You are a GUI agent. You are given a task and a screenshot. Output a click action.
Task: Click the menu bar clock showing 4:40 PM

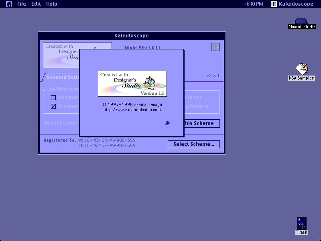point(254,4)
